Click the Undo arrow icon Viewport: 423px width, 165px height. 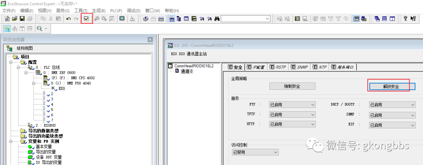[69, 19]
